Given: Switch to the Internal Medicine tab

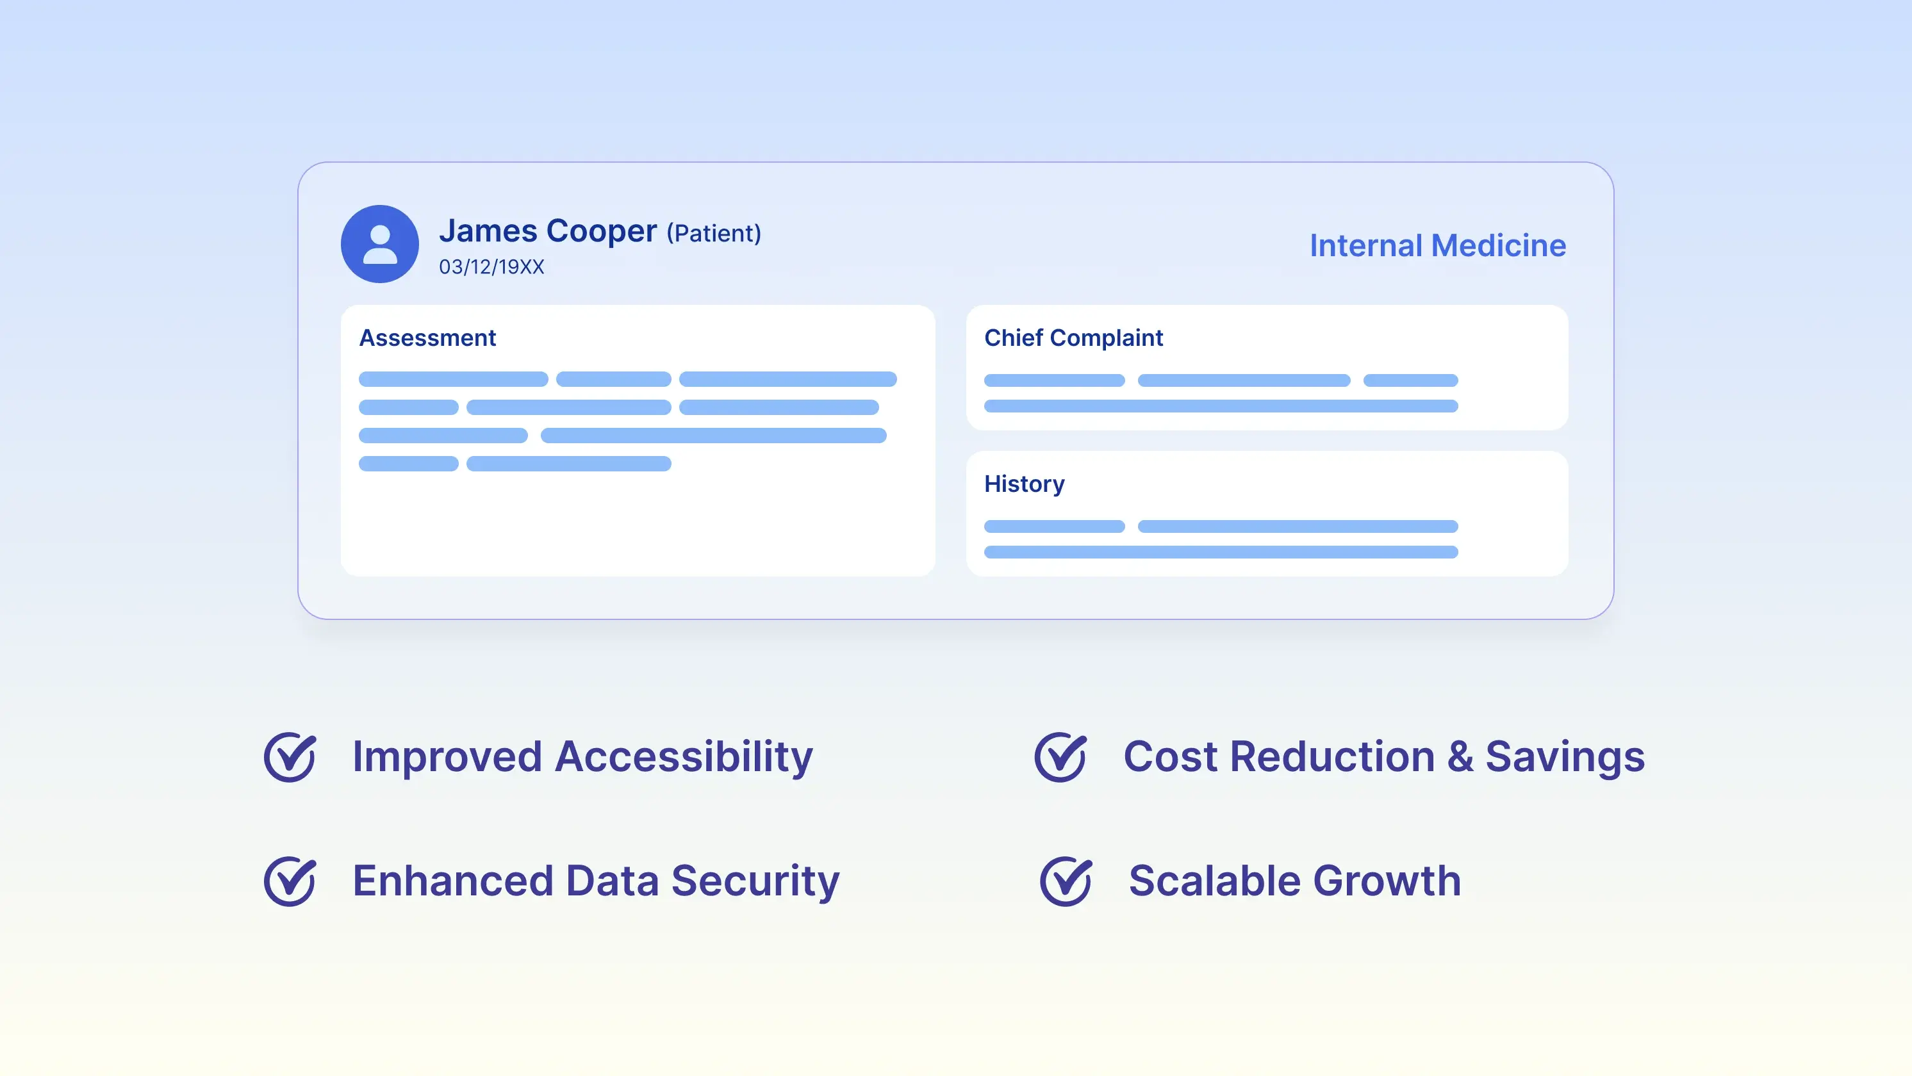Looking at the screenshot, I should click(1438, 245).
